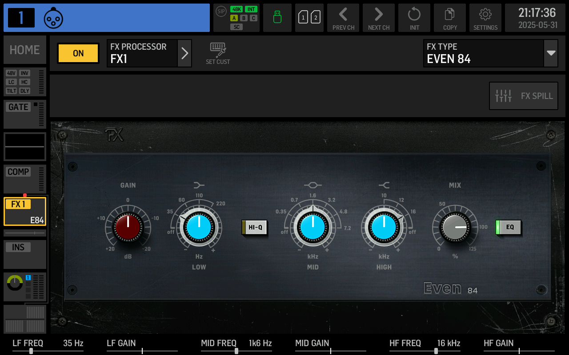Click the LF FREQ slider handle
Screen dimensions: 569x355
pos(31,351)
